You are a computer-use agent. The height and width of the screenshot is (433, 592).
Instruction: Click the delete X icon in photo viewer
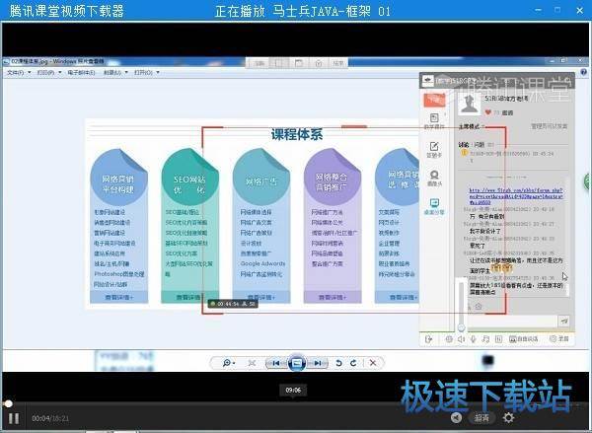click(373, 363)
